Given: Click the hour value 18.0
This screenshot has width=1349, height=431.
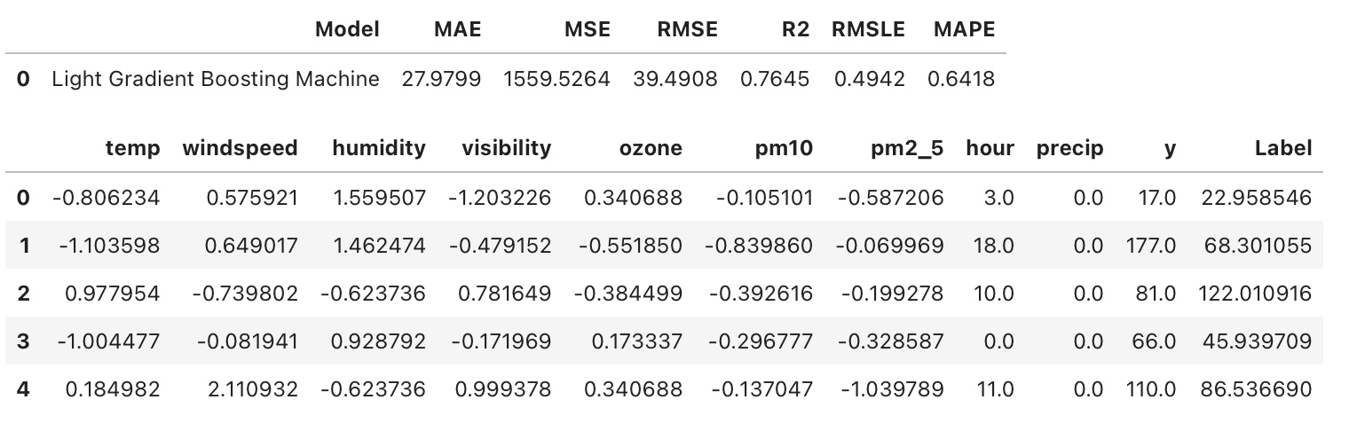Looking at the screenshot, I should (x=993, y=245).
